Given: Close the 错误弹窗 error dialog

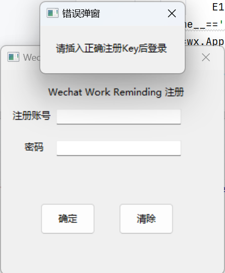Looking at the screenshot, I should [172, 14].
